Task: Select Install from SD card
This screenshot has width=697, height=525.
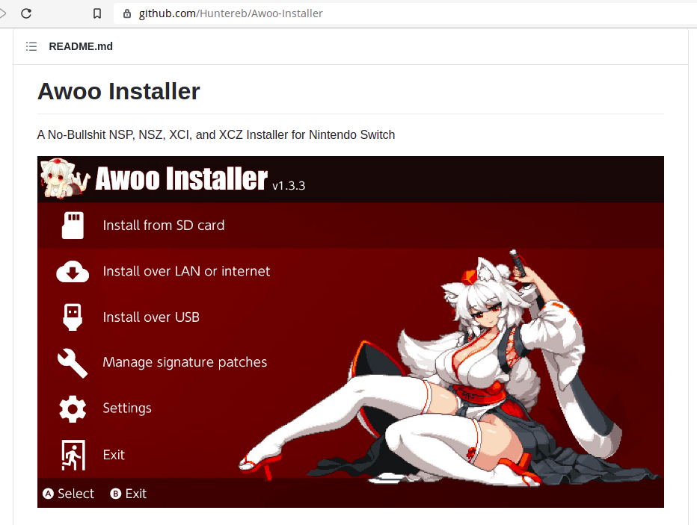Action: point(163,225)
